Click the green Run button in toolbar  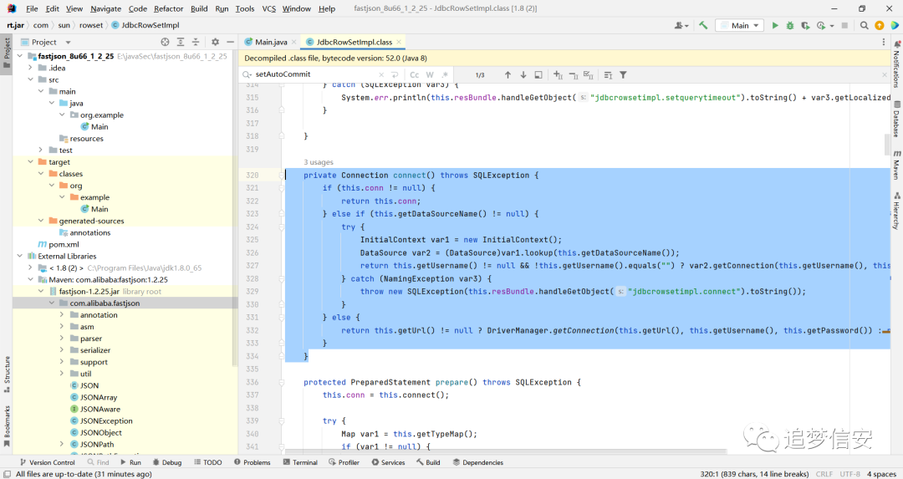(775, 25)
